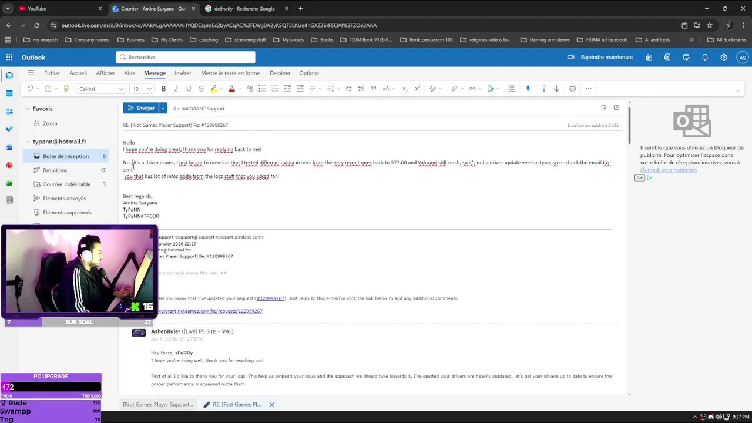The width and height of the screenshot is (752, 423).
Task: Delete the draft with the trash icon
Action: pyautogui.click(x=603, y=108)
